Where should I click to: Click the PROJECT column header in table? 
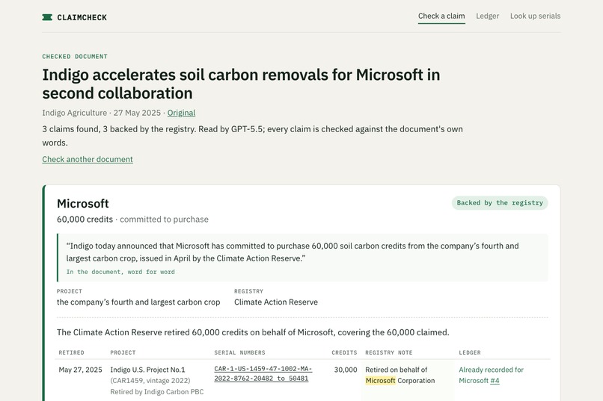[x=123, y=352]
